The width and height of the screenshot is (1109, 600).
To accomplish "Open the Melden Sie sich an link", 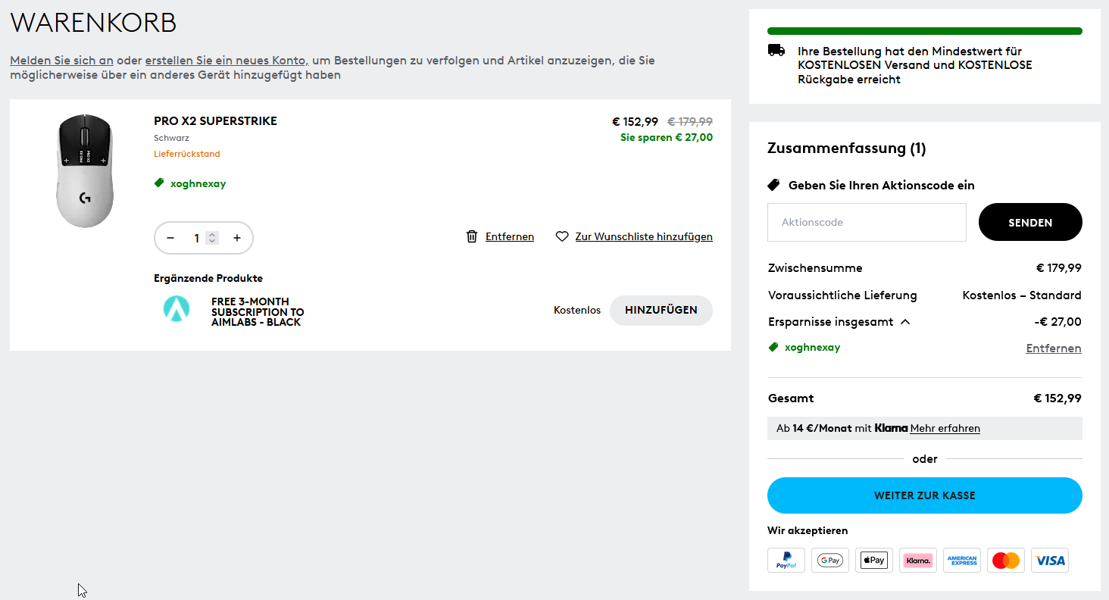I will pos(62,60).
